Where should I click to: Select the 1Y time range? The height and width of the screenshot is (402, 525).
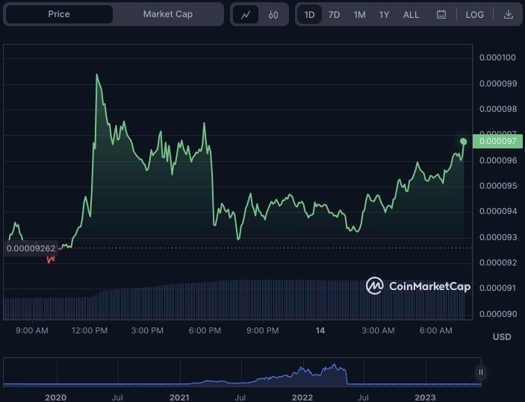(384, 15)
